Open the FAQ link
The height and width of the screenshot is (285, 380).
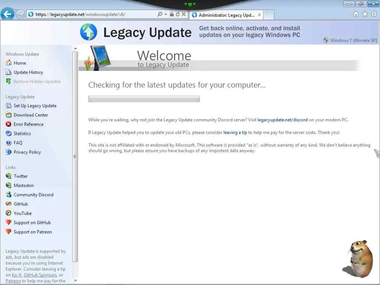coord(18,143)
